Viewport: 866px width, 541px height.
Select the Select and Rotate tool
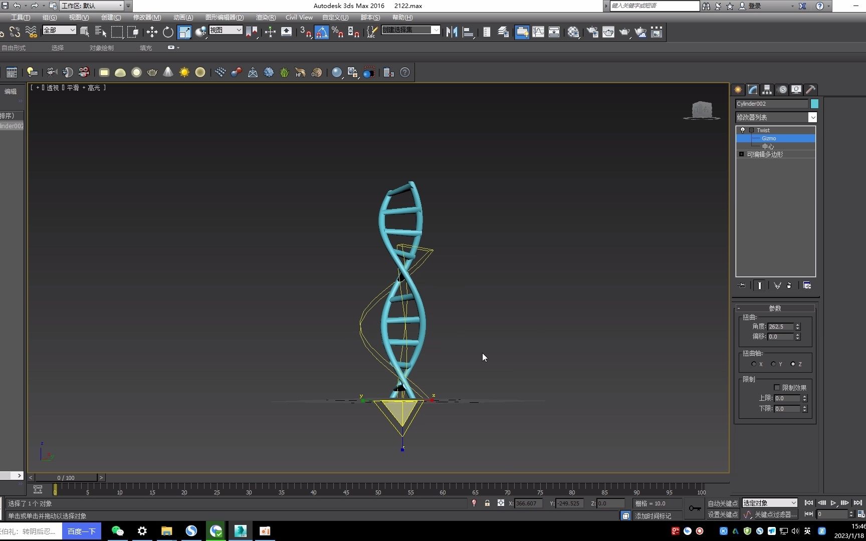(167, 32)
